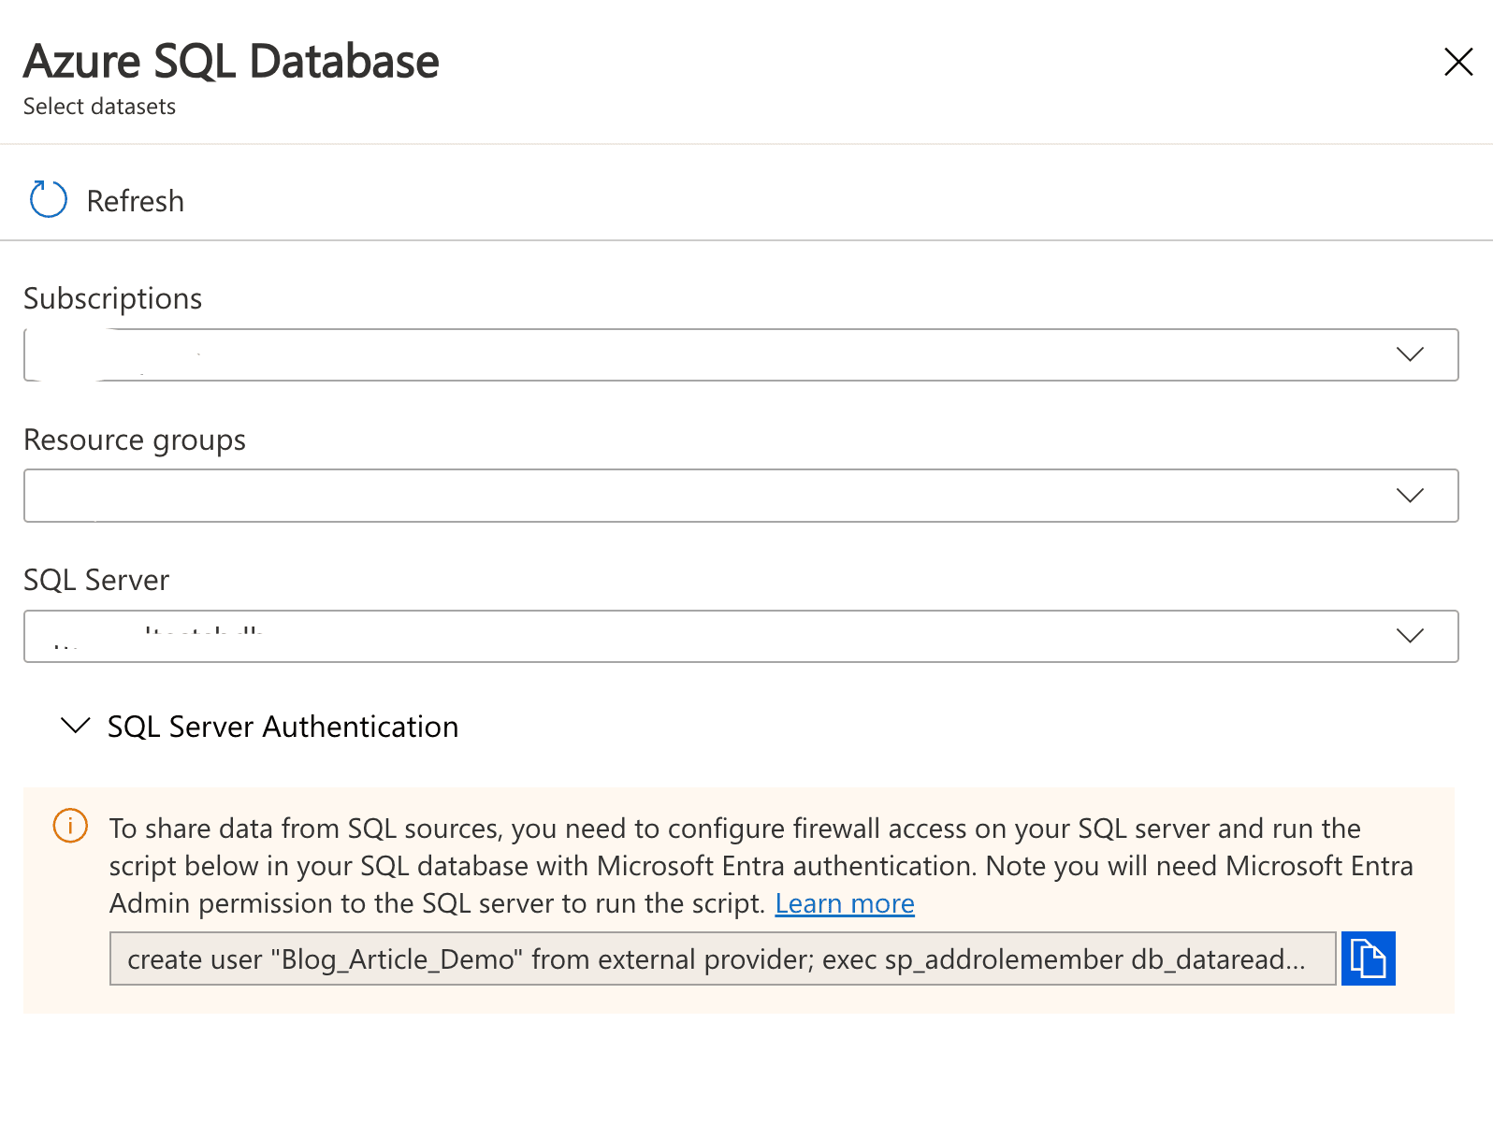
Task: Open the SQL Server dropdown
Action: 741,637
